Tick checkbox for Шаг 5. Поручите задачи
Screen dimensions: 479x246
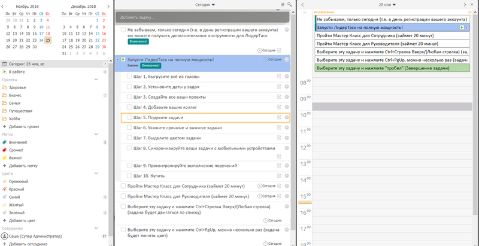coord(129,118)
